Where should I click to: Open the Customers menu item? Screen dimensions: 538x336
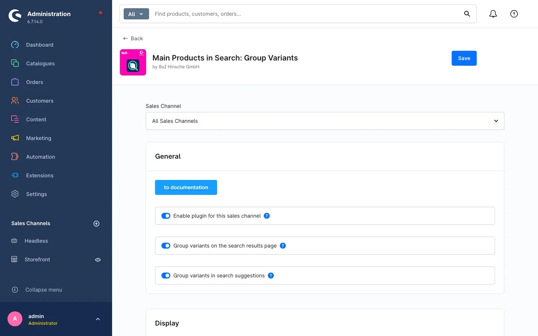[x=40, y=101]
